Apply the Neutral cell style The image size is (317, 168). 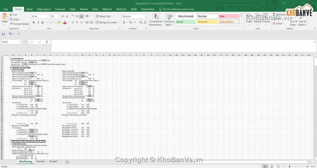[x=208, y=22]
